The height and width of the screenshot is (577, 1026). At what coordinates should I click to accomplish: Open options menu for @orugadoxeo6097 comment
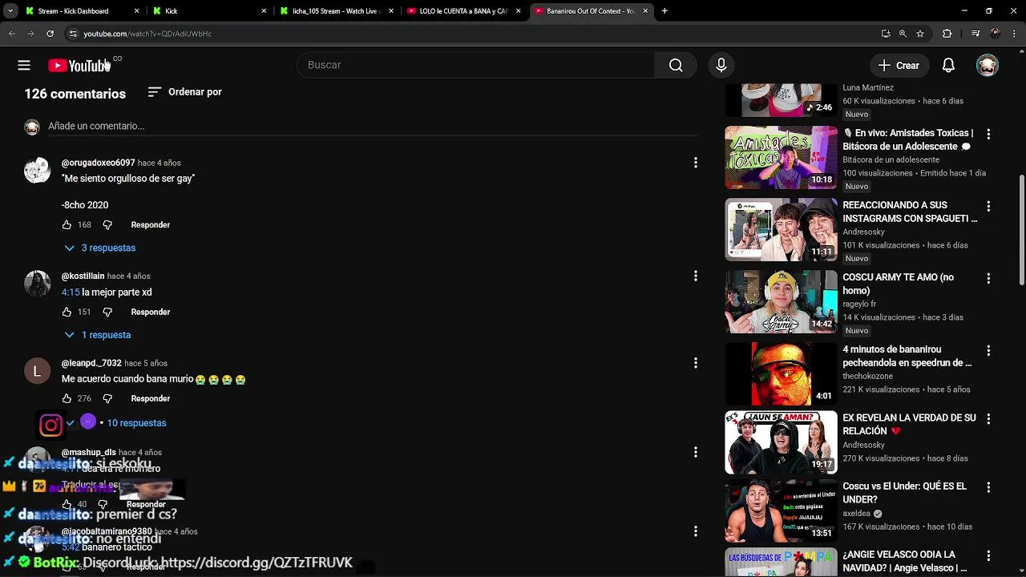click(695, 163)
